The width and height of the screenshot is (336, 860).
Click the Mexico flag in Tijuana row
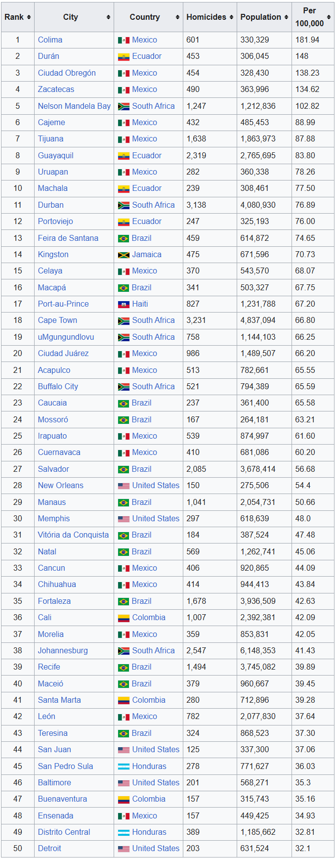[x=124, y=139]
